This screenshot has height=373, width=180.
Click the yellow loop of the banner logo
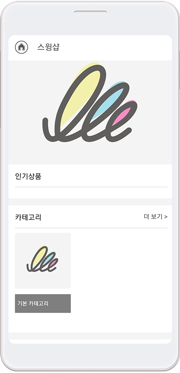point(81,95)
